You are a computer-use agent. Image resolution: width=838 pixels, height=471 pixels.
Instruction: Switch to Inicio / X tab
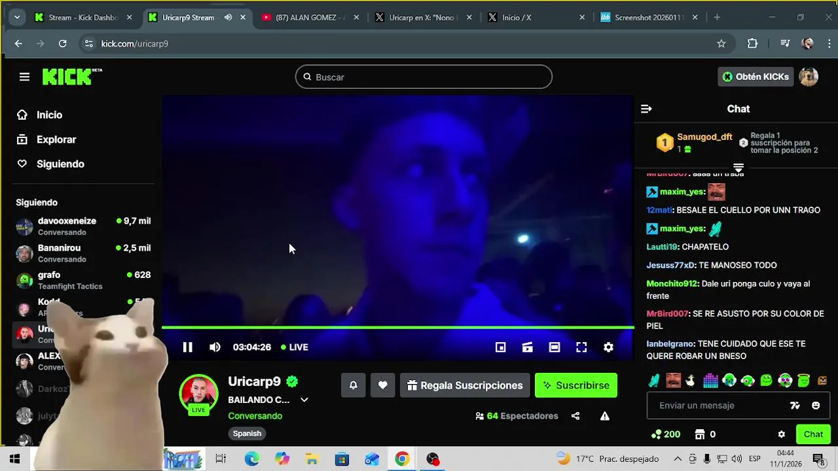[x=537, y=18]
